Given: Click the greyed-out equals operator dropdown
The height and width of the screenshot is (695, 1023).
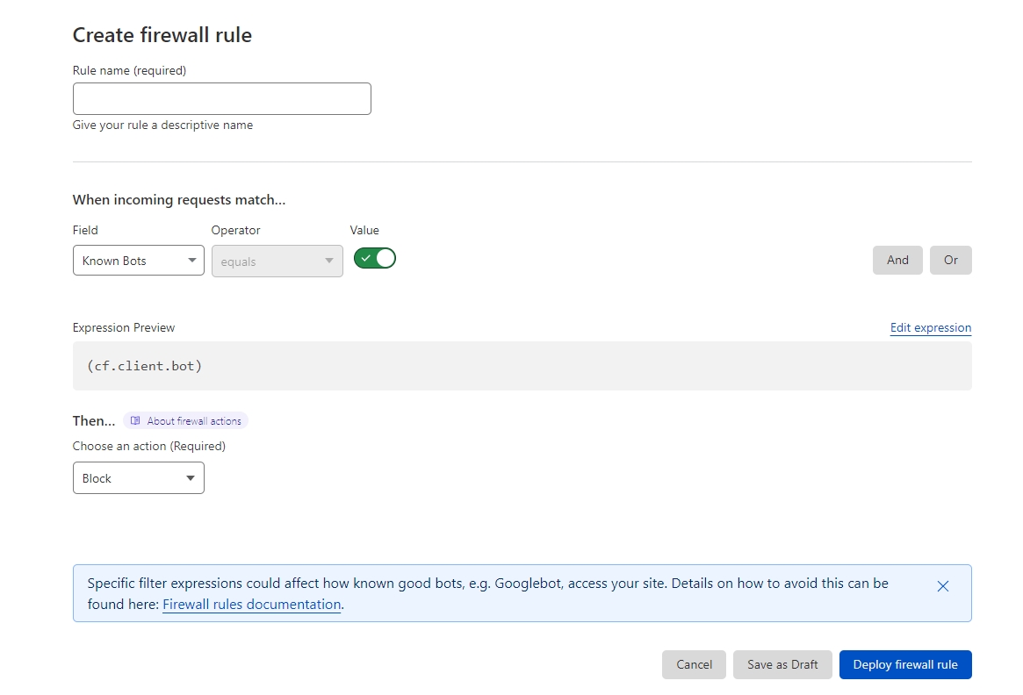Looking at the screenshot, I should pos(277,261).
